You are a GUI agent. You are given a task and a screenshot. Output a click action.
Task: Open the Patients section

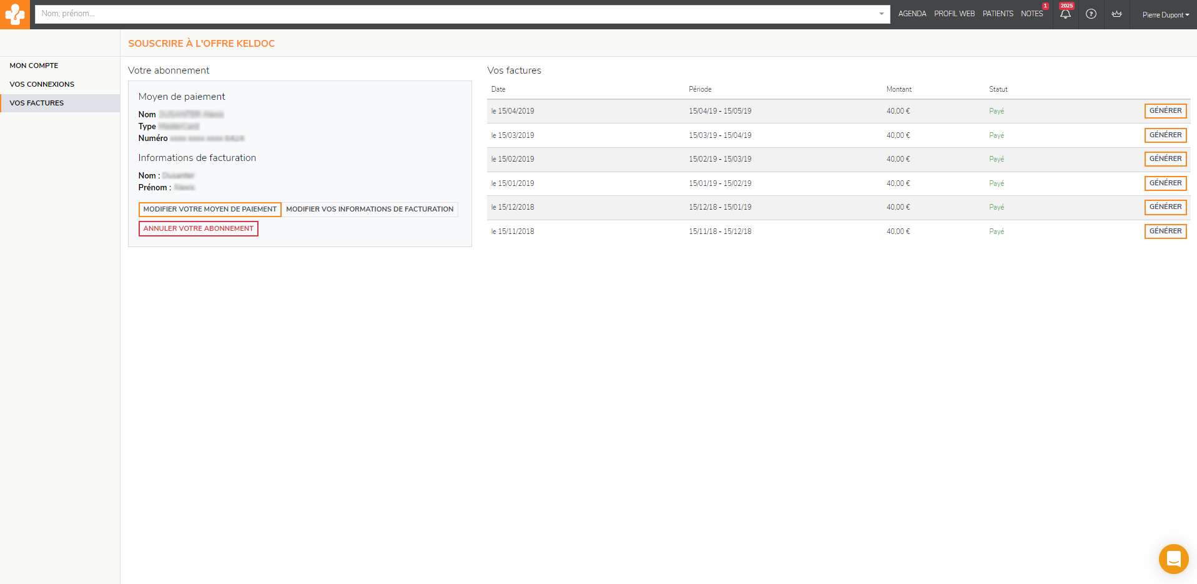pos(997,14)
